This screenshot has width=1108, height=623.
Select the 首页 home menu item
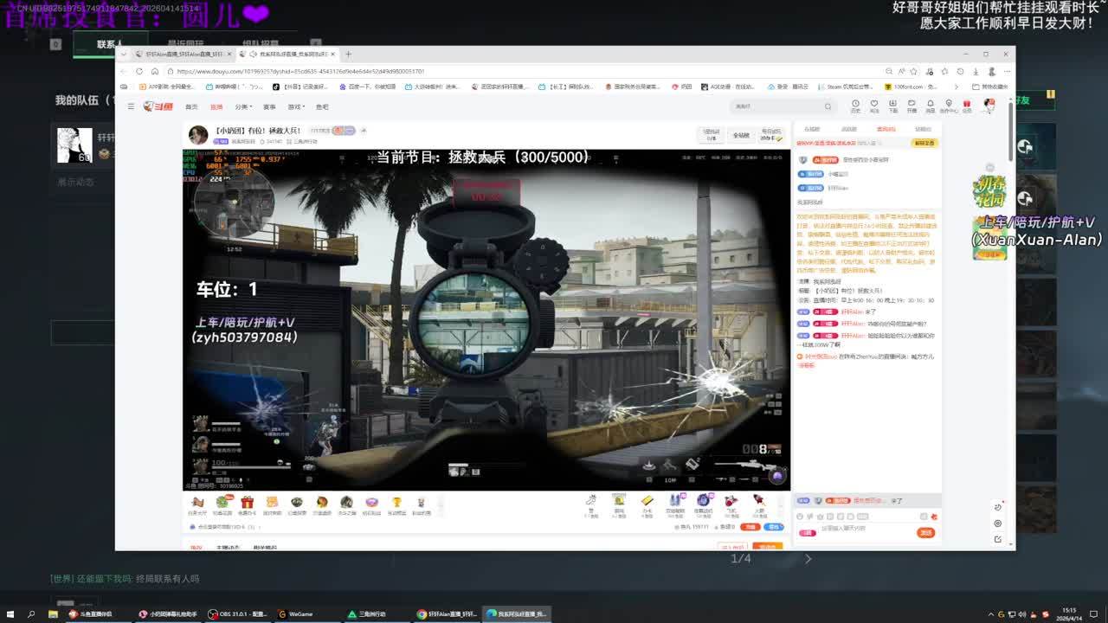(x=191, y=107)
